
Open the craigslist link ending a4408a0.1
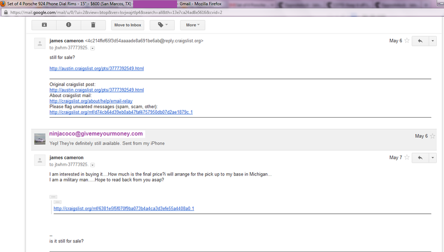pos(124,208)
